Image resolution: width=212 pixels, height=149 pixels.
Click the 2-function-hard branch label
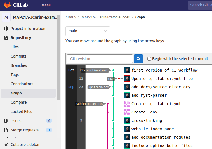[x=95, y=70]
